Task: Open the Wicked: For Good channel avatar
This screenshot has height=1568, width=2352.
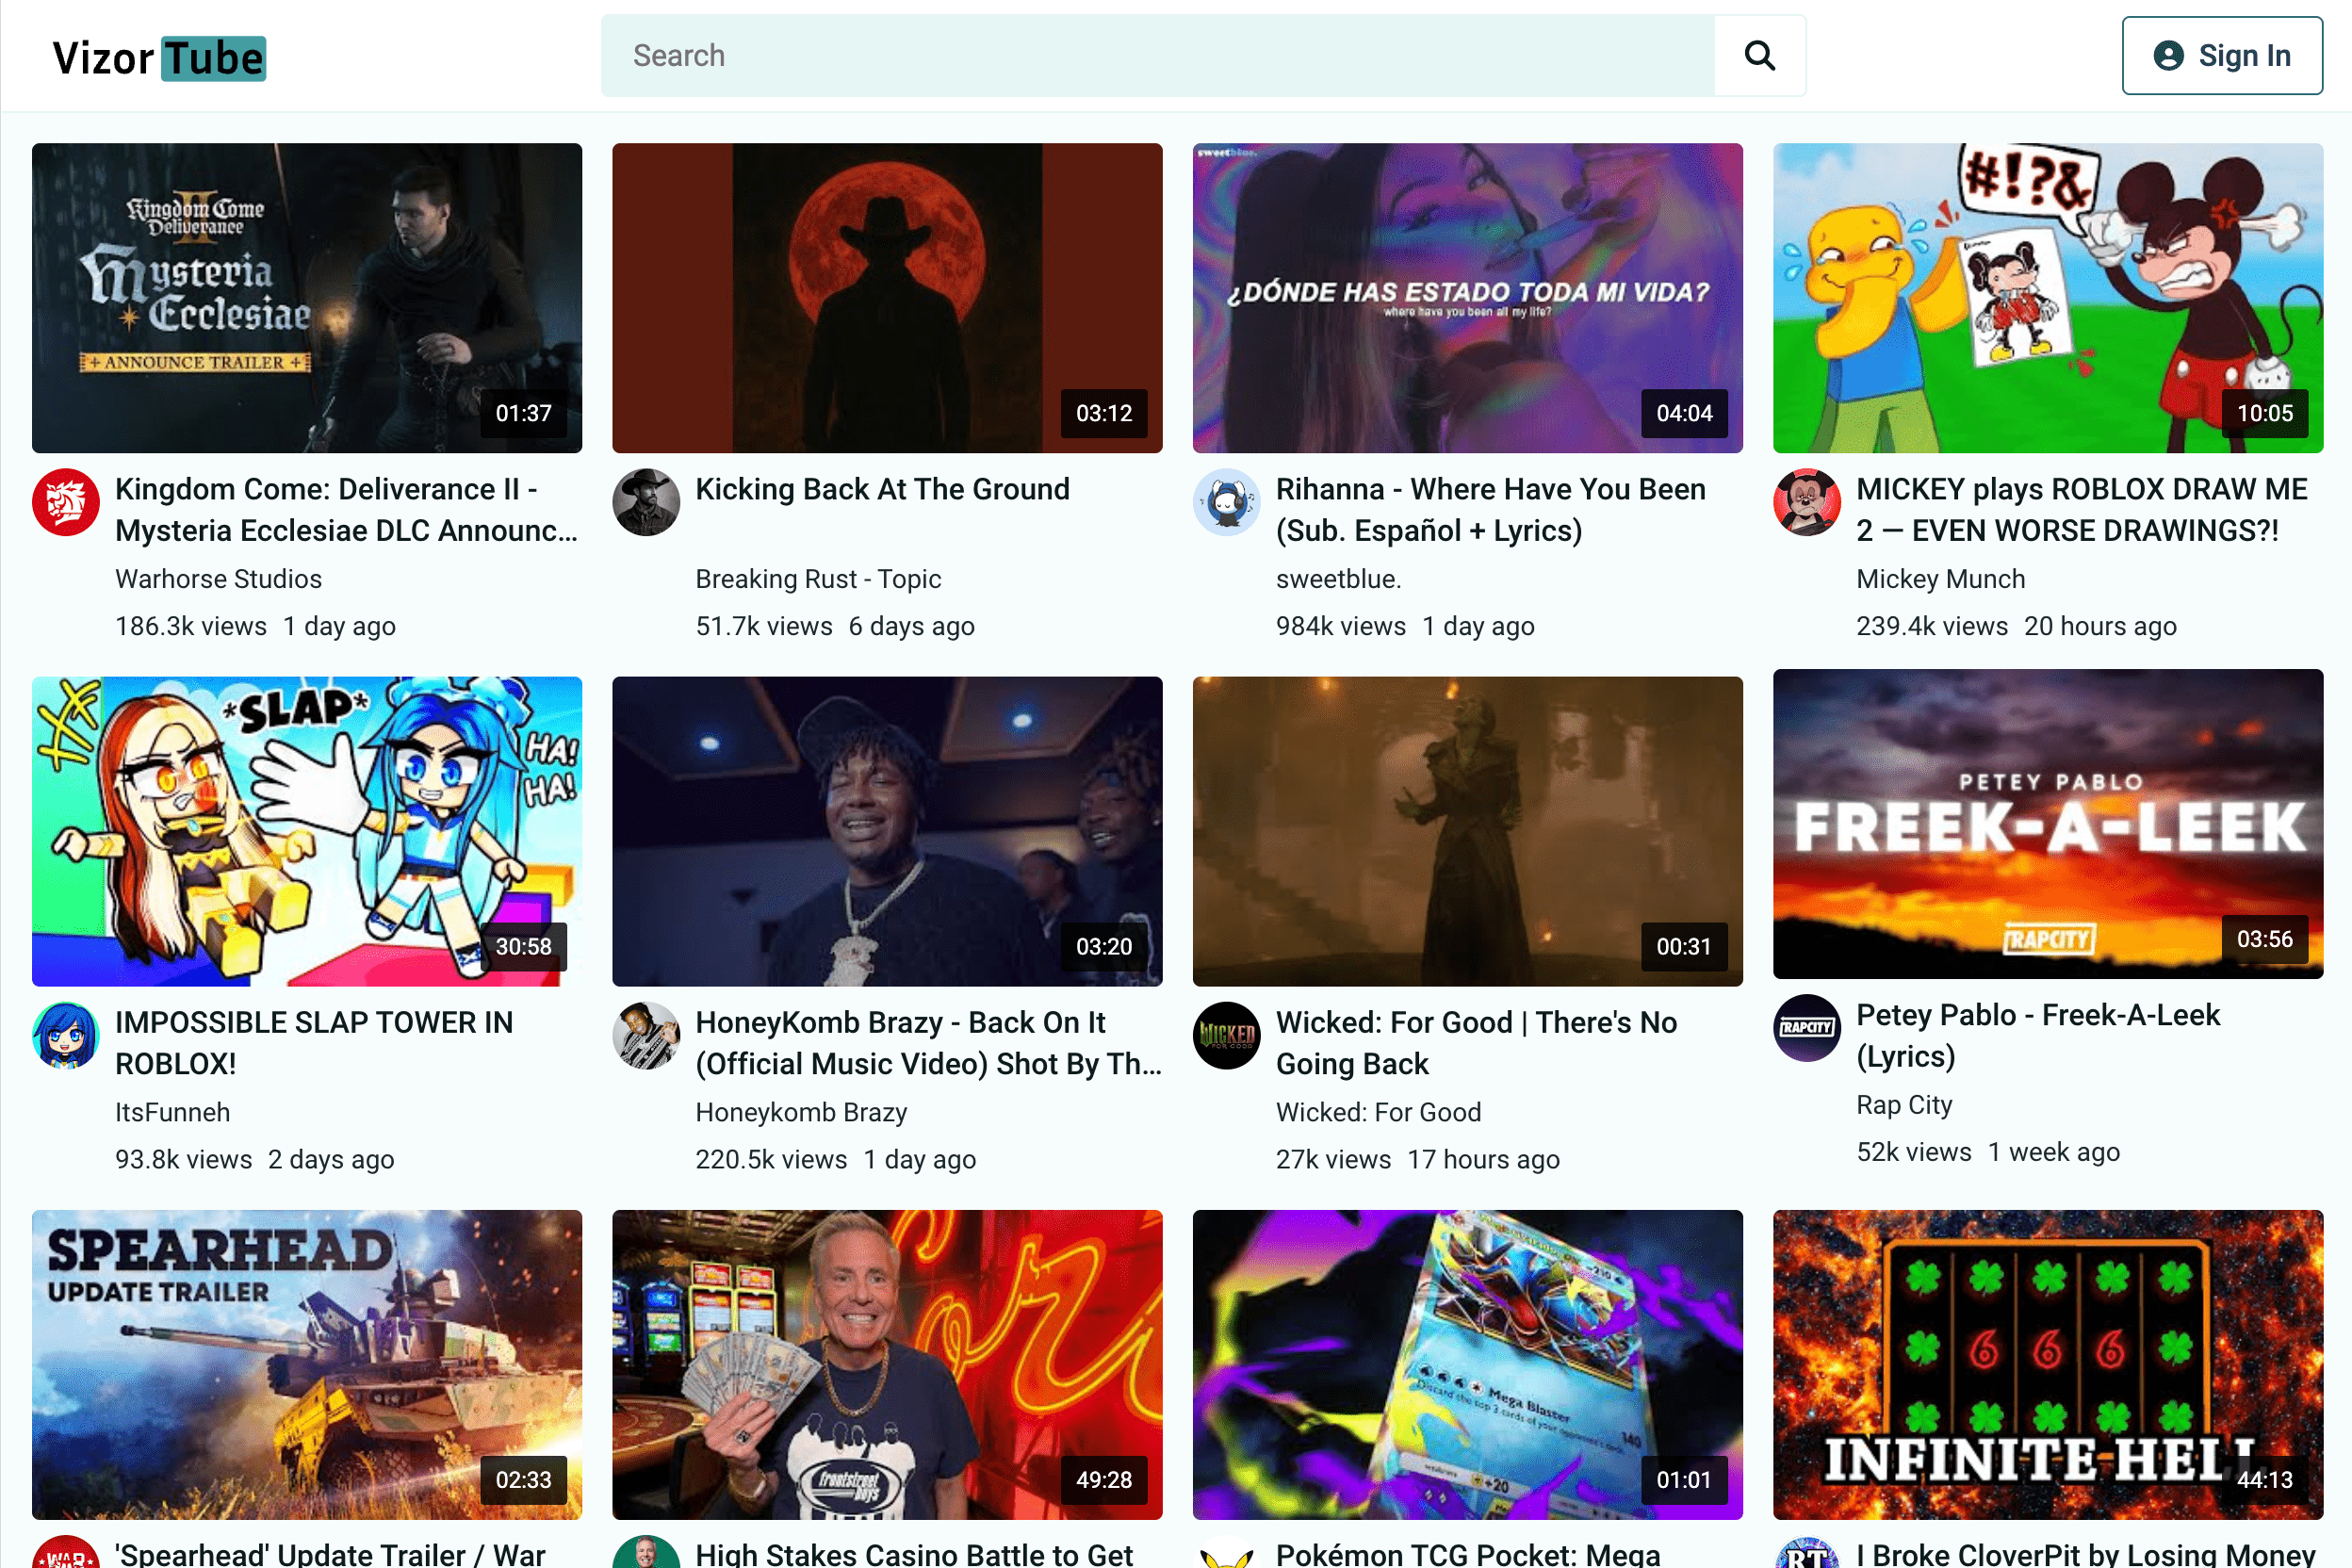Action: pos(1226,1036)
